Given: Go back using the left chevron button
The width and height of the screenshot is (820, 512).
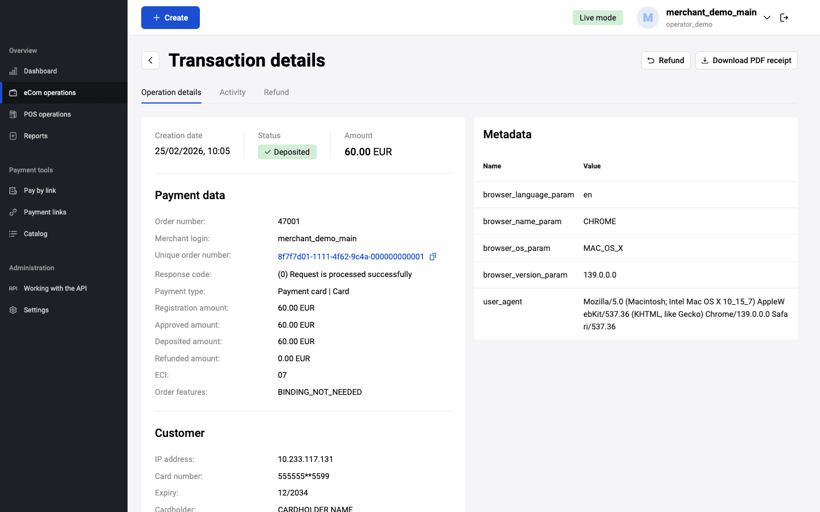Looking at the screenshot, I should (150, 60).
